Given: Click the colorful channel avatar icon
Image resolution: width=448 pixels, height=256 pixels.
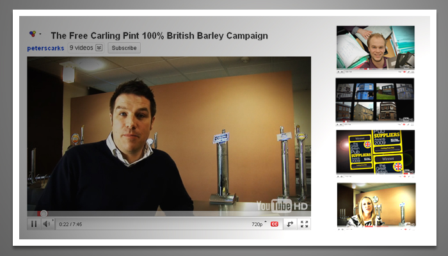Looking at the screenshot, I should (33, 34).
